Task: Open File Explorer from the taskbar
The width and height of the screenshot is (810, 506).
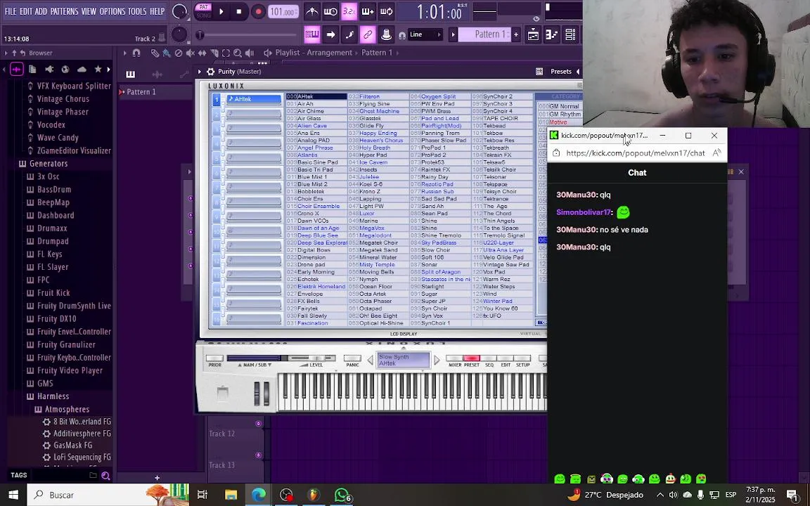Action: pyautogui.click(x=231, y=495)
